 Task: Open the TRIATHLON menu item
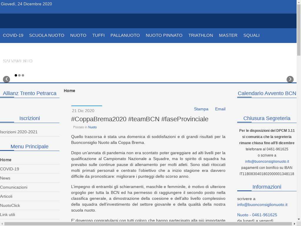[200, 35]
